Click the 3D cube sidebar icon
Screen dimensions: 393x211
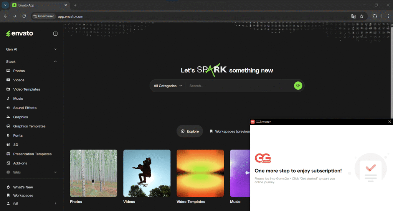8,145
